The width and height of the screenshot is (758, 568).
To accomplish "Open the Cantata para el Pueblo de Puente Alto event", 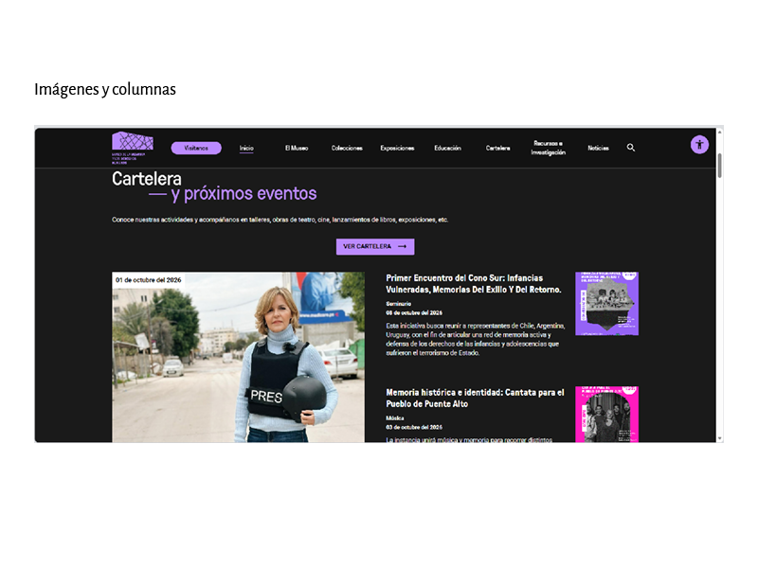I will tap(475, 398).
